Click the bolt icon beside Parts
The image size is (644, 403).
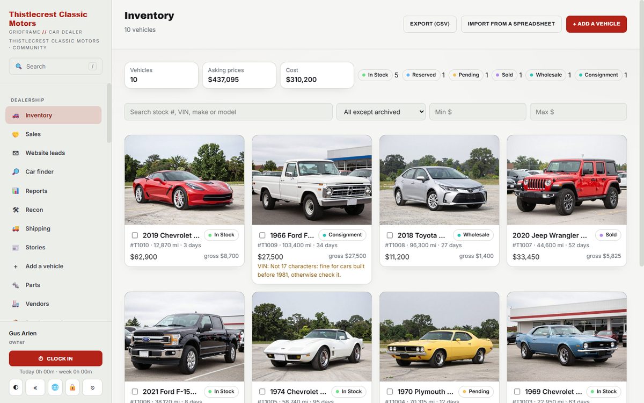click(16, 285)
